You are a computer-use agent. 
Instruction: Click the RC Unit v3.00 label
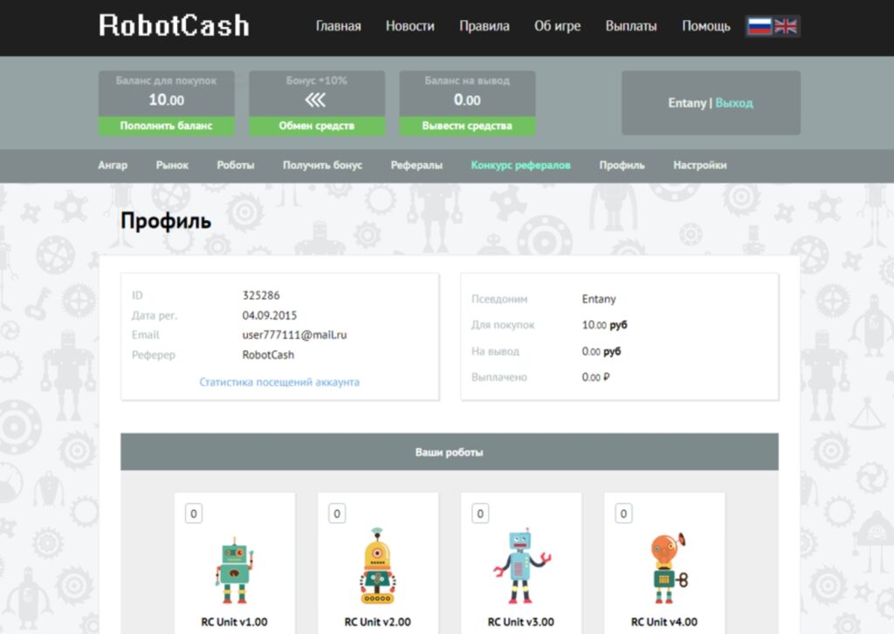coord(521,622)
